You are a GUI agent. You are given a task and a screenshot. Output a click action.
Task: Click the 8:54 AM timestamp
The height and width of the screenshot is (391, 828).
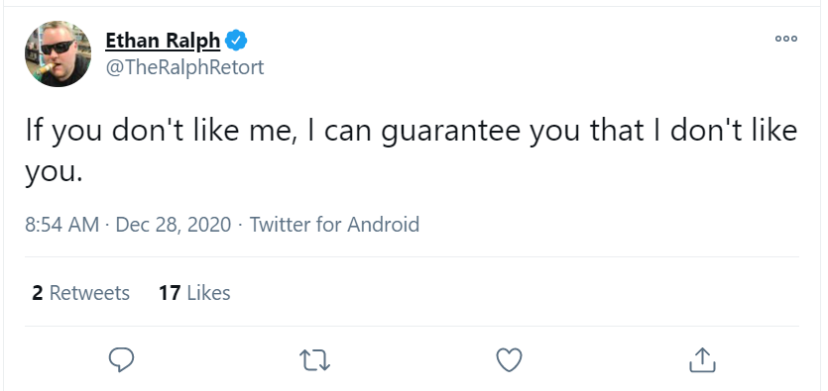tap(61, 225)
